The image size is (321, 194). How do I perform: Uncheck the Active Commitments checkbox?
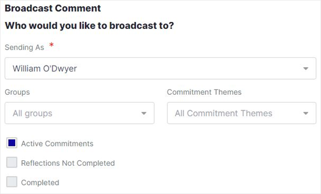click(x=12, y=143)
